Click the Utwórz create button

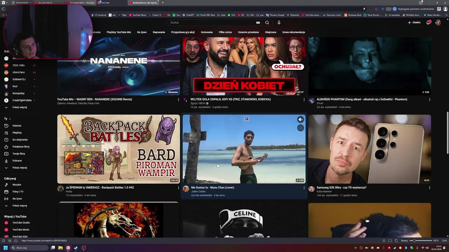414,22
